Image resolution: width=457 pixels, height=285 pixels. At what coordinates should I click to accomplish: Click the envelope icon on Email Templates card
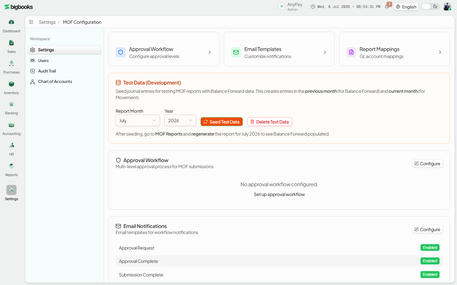click(x=236, y=52)
